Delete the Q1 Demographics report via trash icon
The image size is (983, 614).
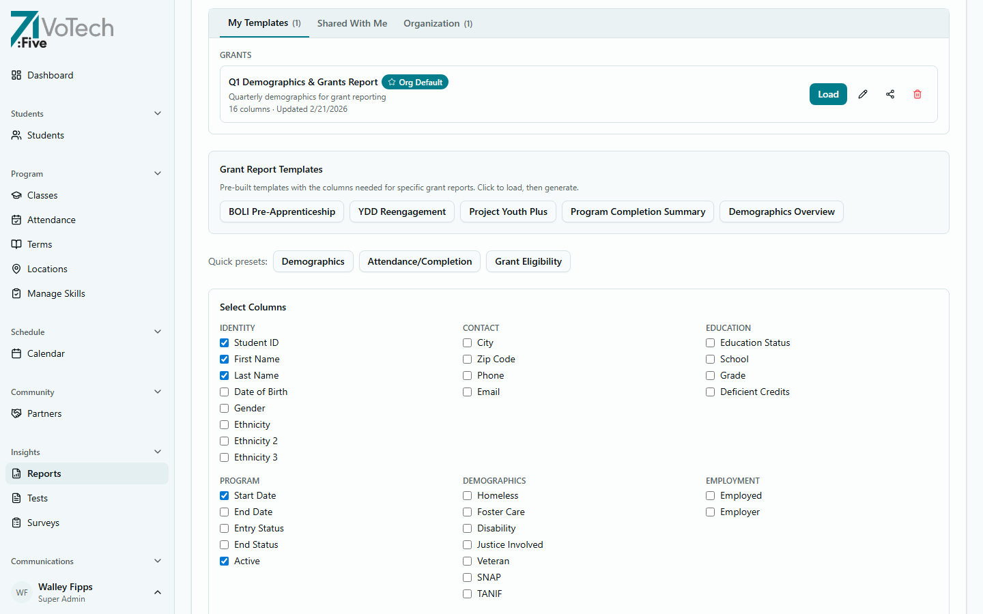pos(917,94)
